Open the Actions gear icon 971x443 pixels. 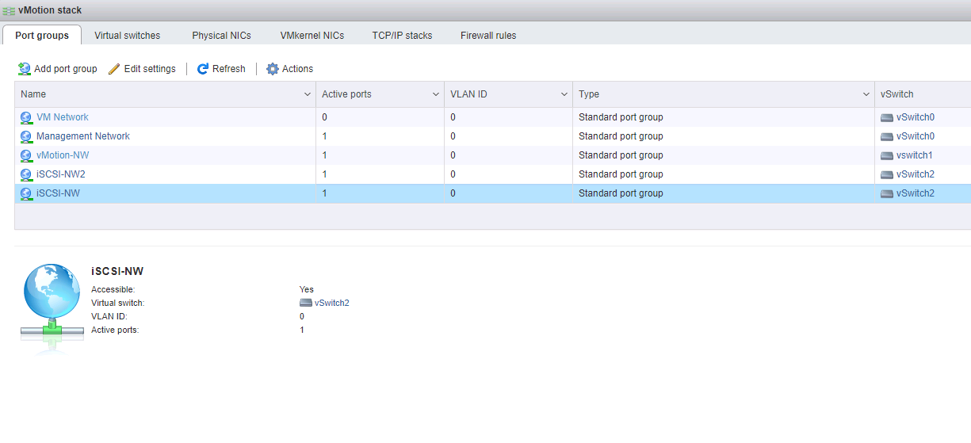coord(273,69)
